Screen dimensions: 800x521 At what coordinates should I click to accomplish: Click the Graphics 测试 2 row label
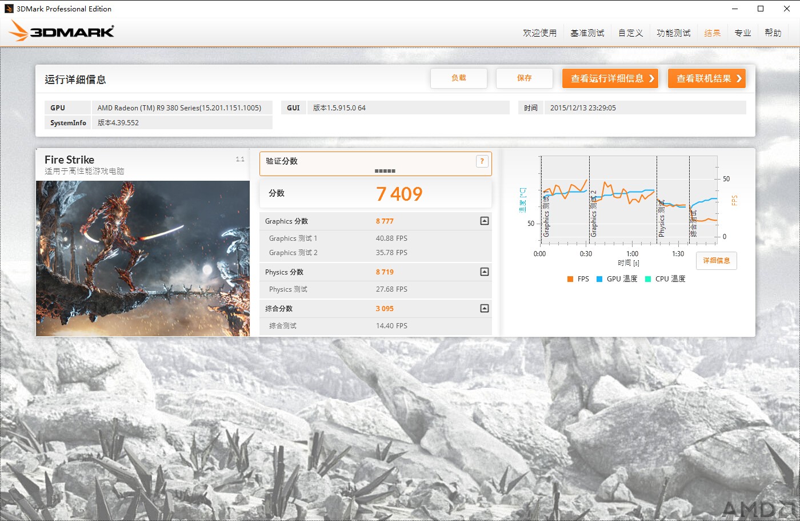click(293, 253)
